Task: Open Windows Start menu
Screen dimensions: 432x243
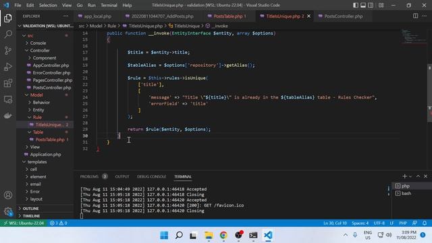Action: 164,236
